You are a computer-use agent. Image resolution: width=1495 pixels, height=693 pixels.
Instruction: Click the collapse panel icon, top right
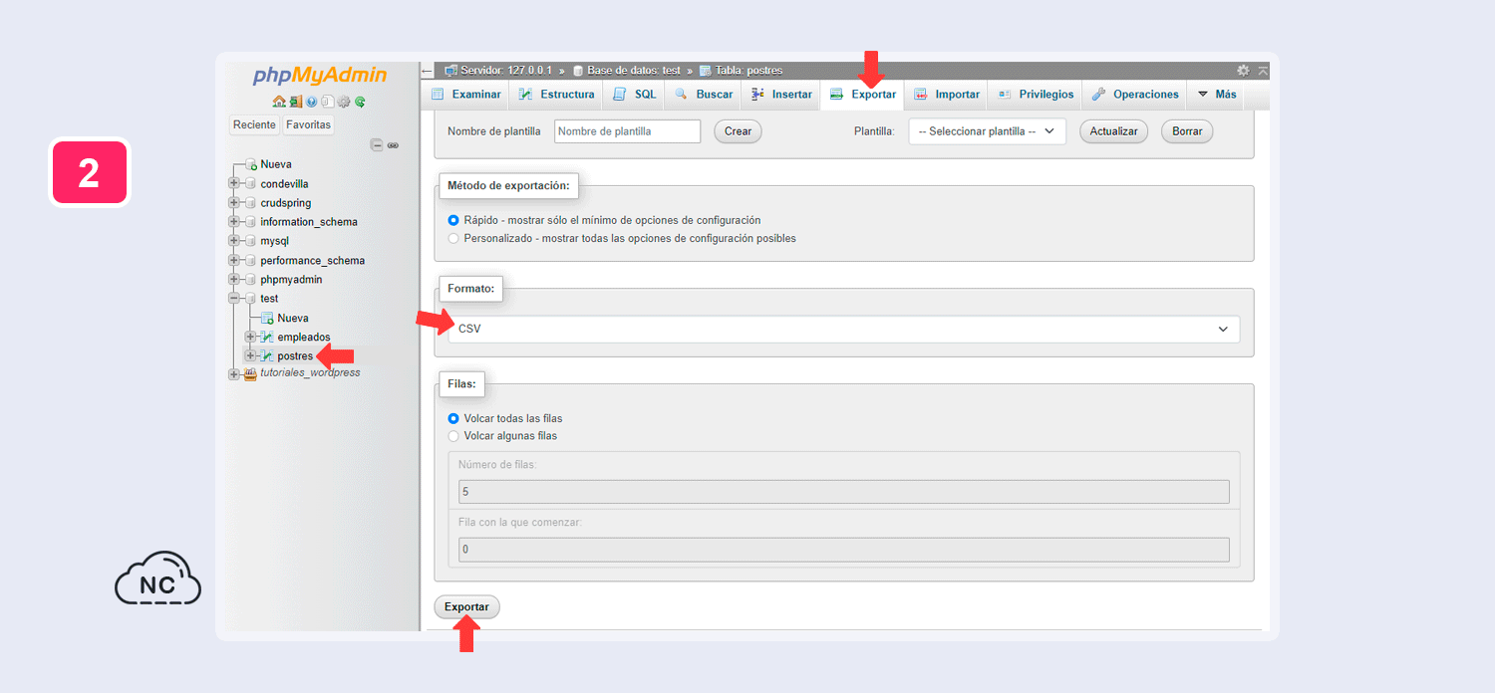click(1263, 71)
